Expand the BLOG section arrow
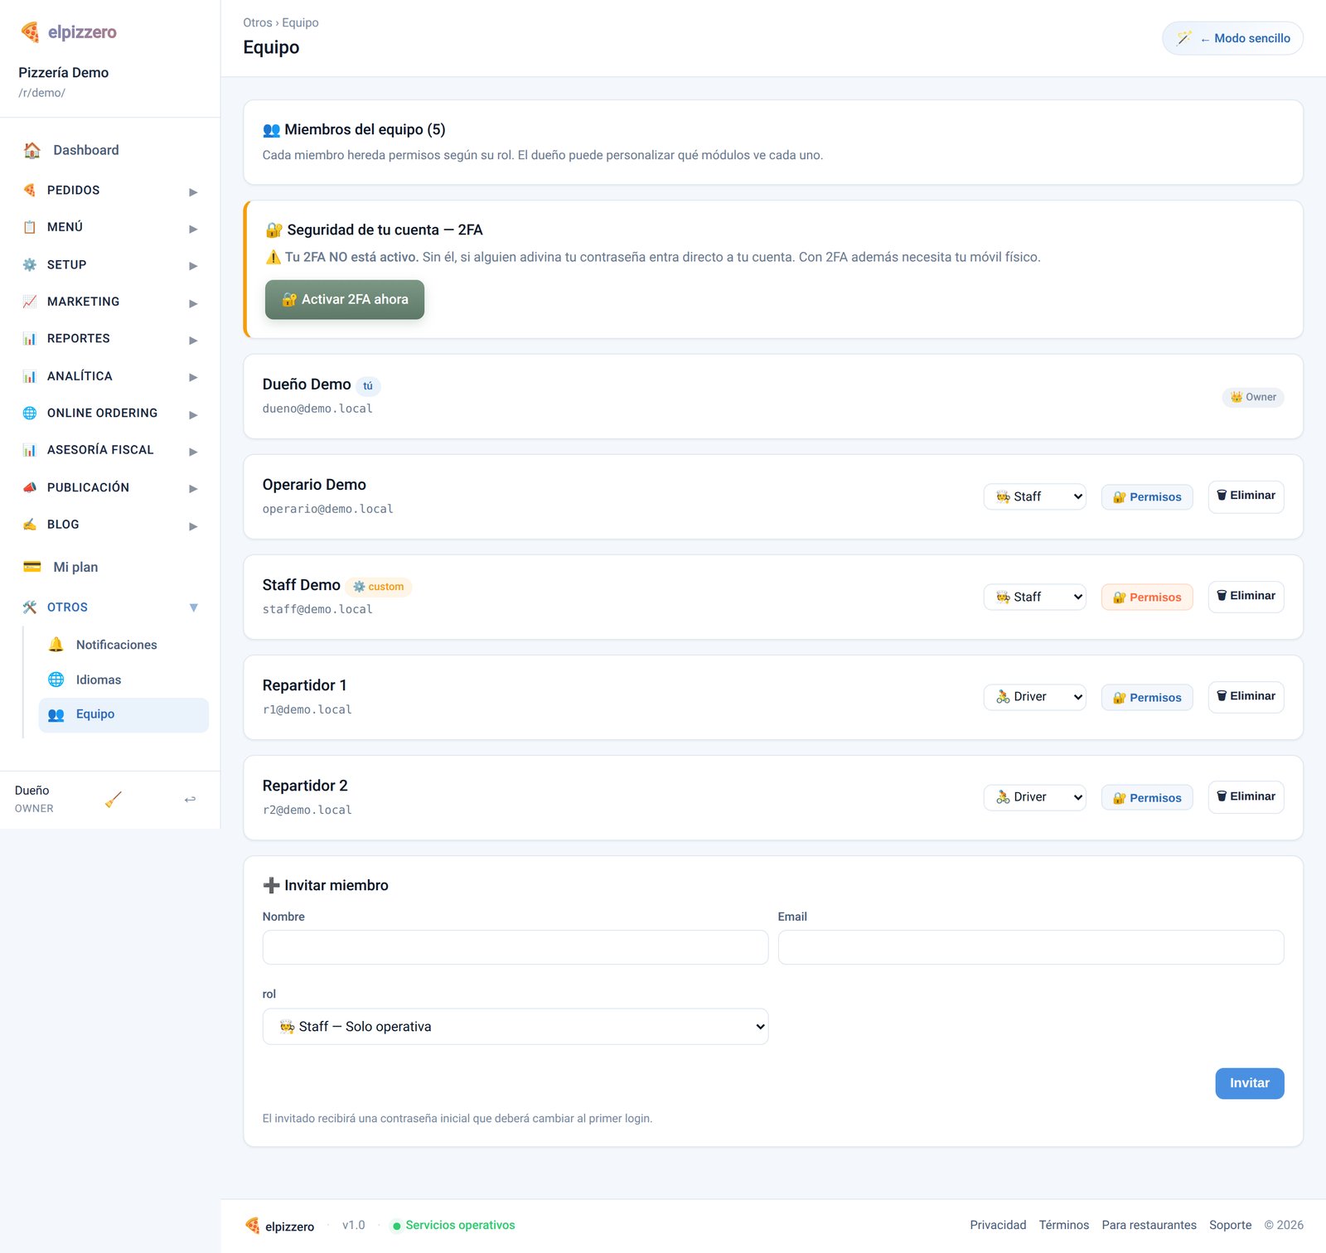 (x=193, y=526)
